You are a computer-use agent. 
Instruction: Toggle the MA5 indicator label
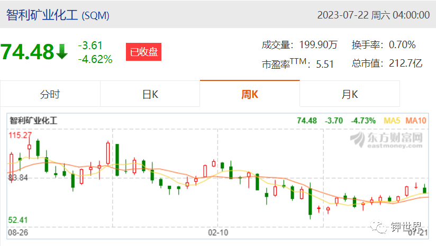pos(392,121)
